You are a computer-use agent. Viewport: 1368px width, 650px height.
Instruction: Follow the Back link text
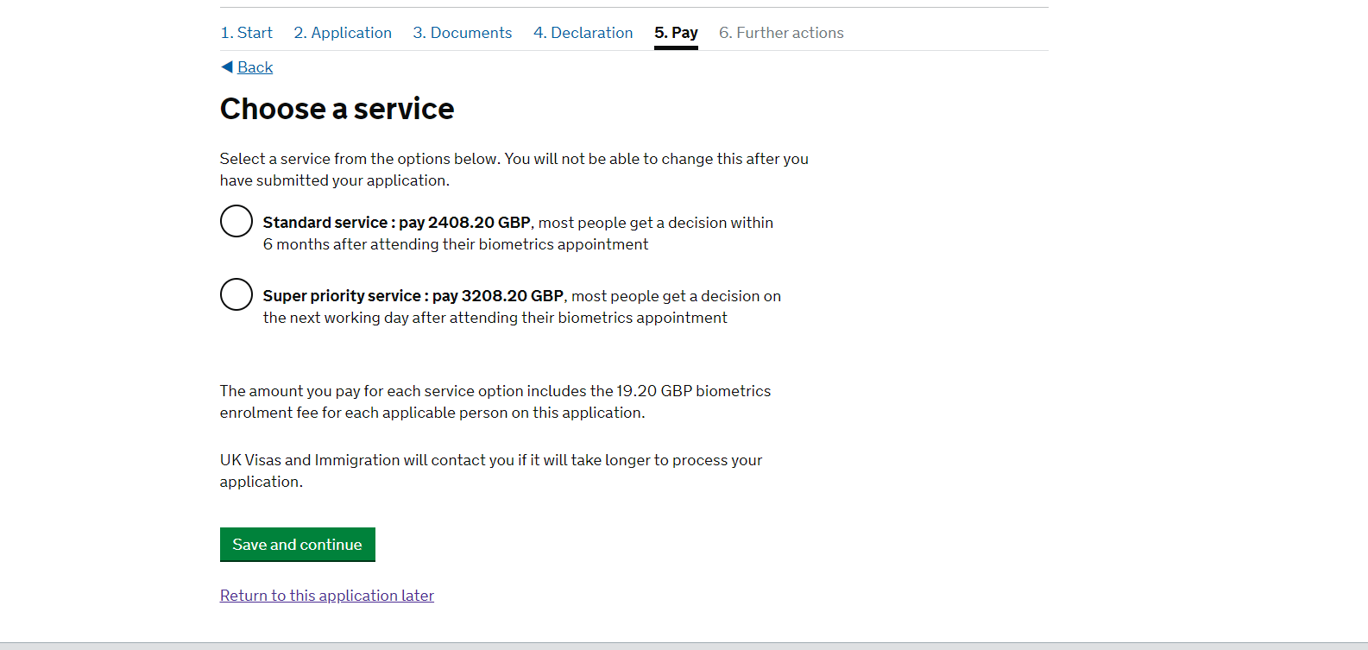click(x=255, y=67)
